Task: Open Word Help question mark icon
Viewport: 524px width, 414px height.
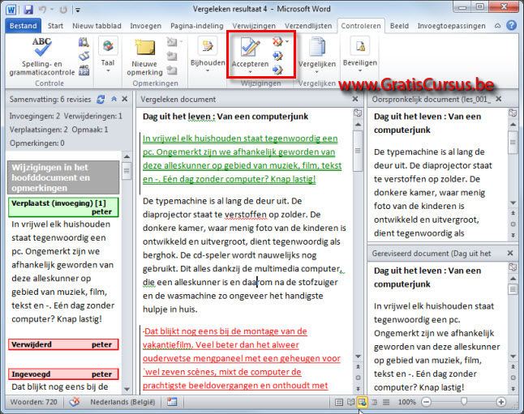Action: click(x=511, y=25)
